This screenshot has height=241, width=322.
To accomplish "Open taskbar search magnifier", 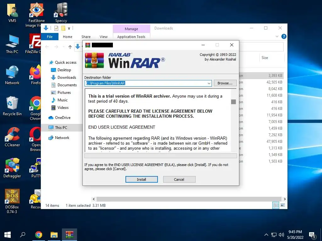I will (23, 235).
